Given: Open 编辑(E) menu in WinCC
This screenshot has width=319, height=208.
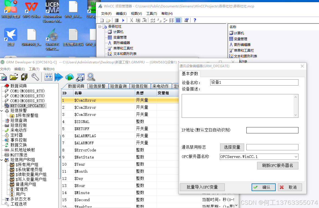Looking at the screenshot, I should tap(121, 14).
